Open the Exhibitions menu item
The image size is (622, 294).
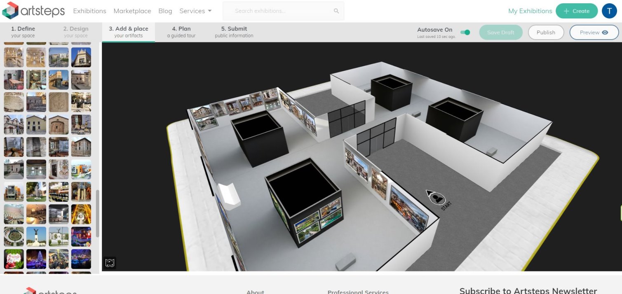click(x=89, y=11)
